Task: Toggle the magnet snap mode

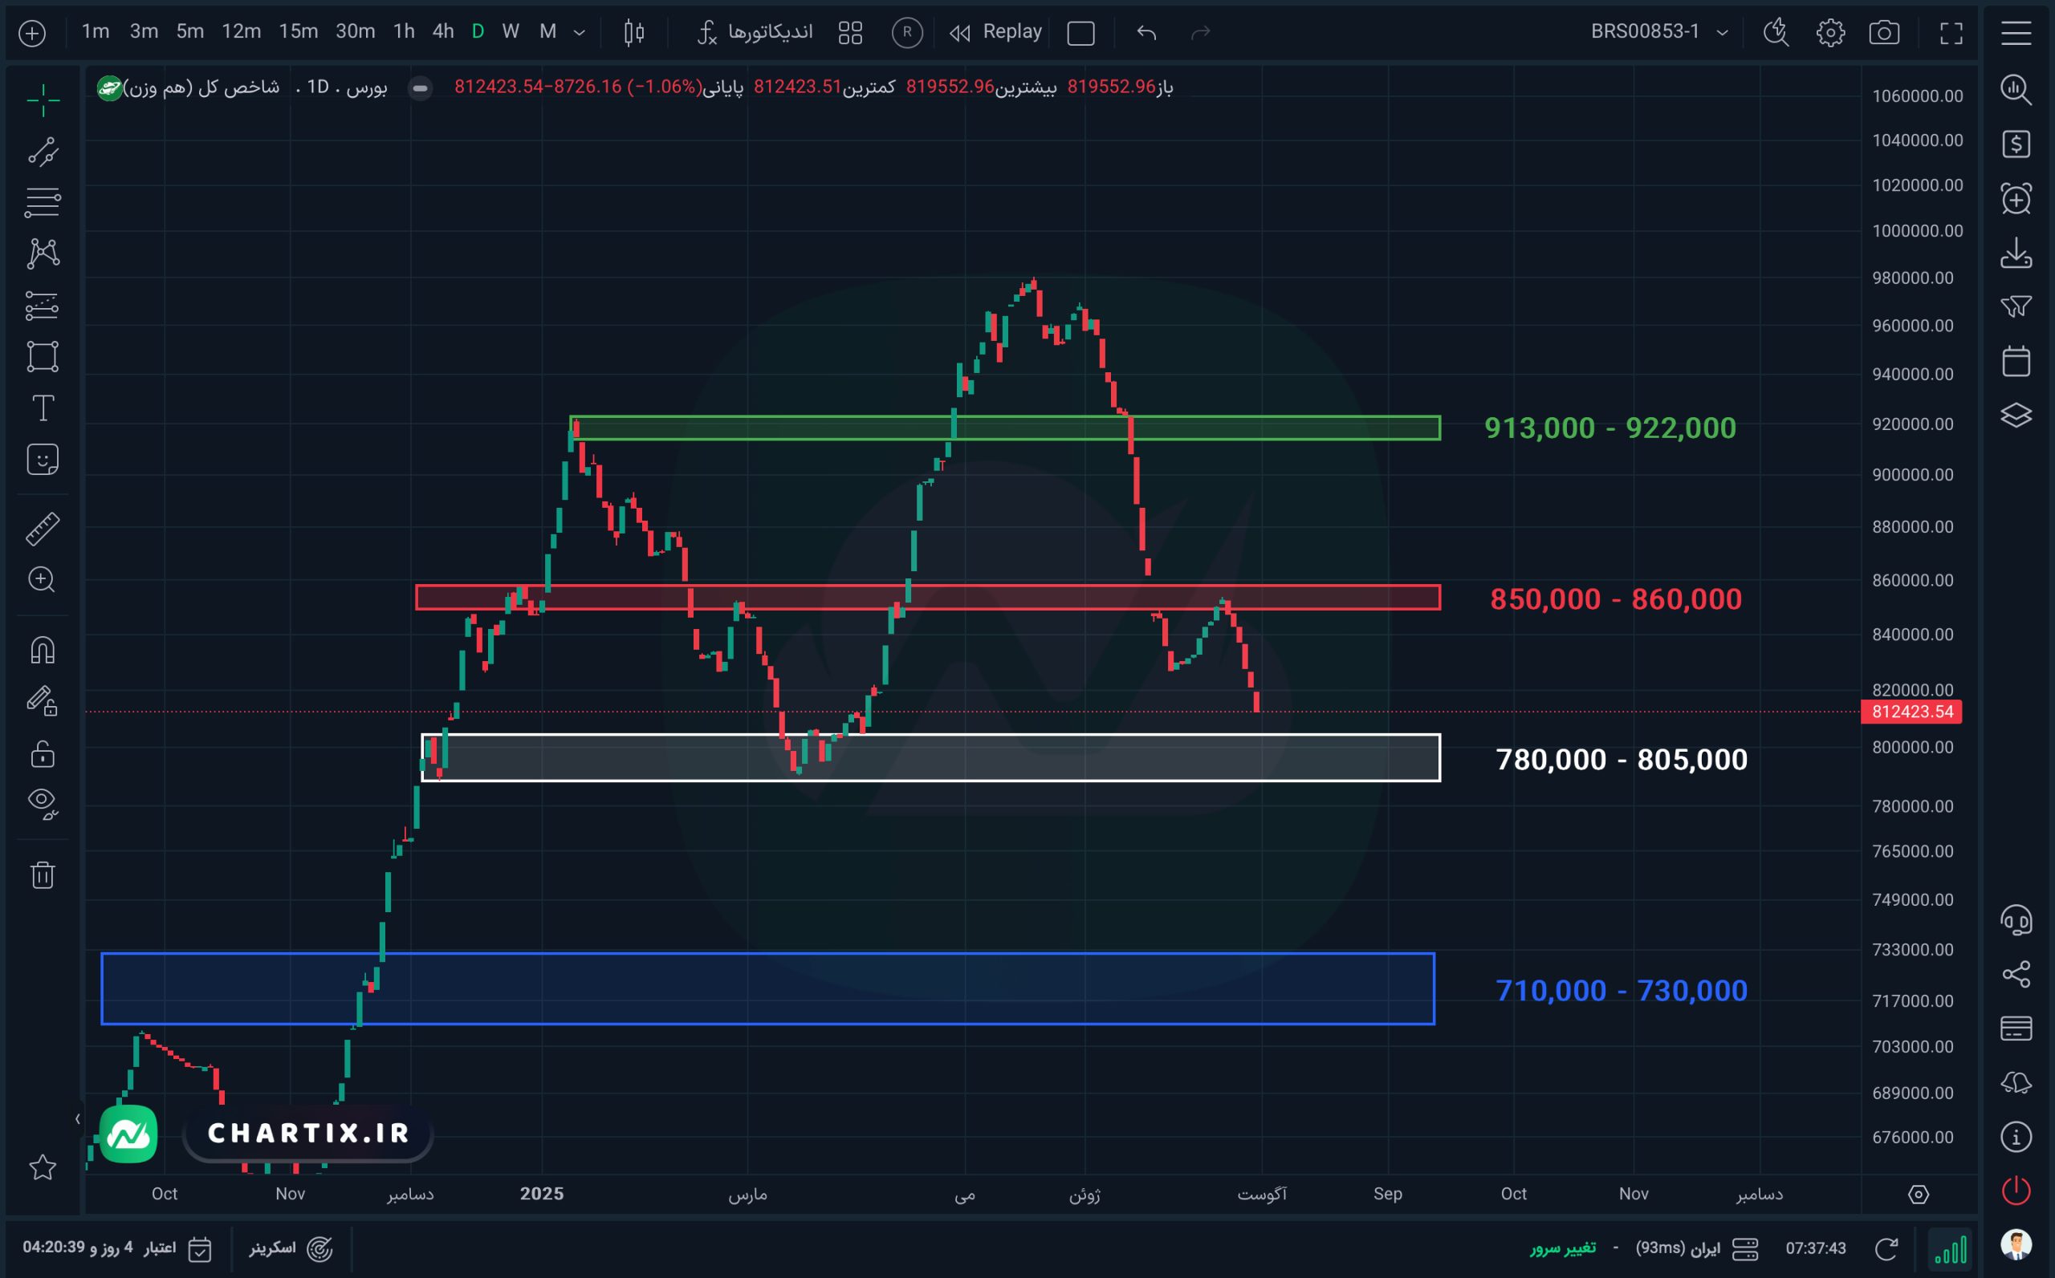Action: pyautogui.click(x=43, y=649)
